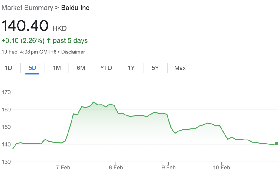Open the YTD chart view
The height and width of the screenshot is (171, 280).
coord(106,68)
